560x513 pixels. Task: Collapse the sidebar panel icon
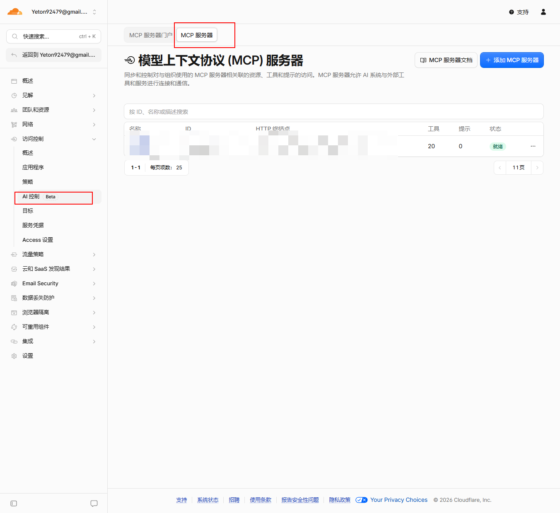(x=14, y=503)
